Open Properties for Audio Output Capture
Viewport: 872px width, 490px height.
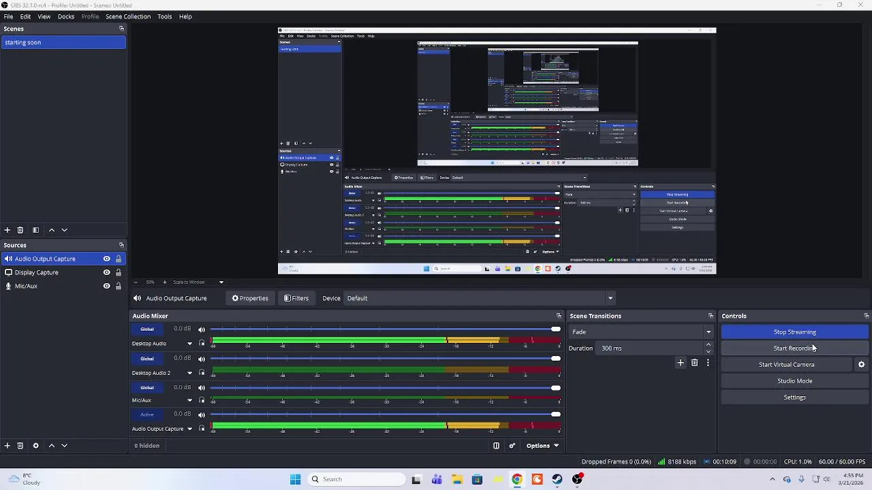(250, 298)
